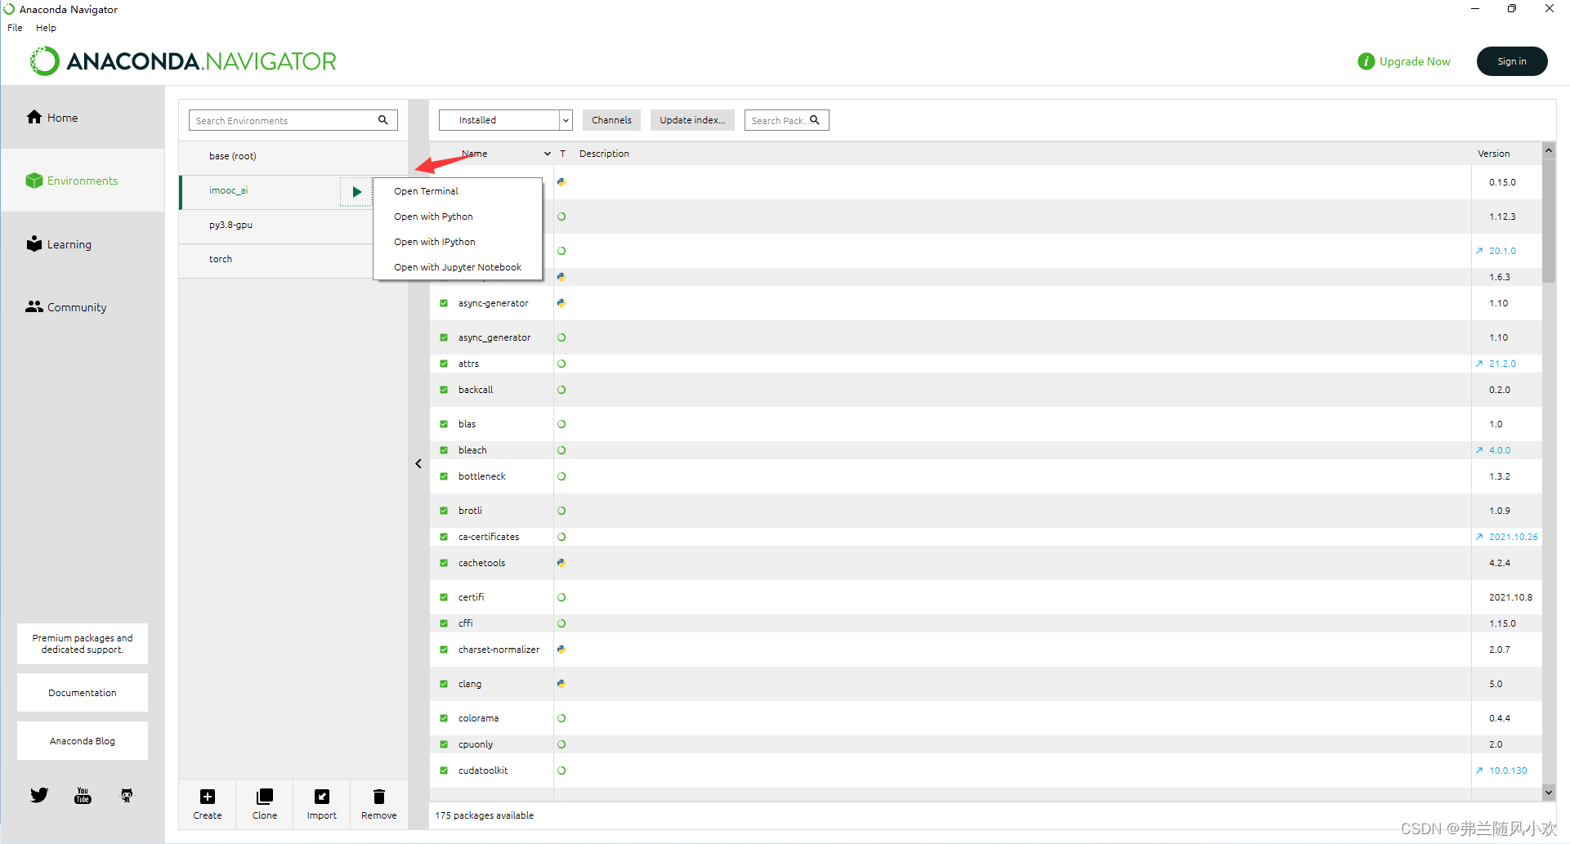The image size is (1570, 844).
Task: Click the Name column sort arrow
Action: (548, 154)
